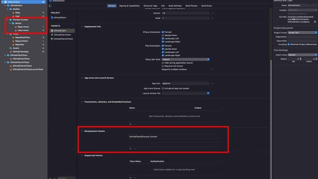
Task: Click the plus icon under Development Assets
Action: (x=130, y=149)
